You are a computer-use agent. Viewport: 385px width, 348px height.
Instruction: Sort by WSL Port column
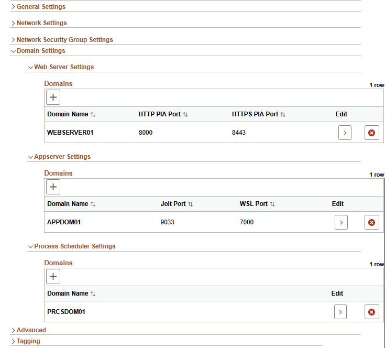[272, 204]
